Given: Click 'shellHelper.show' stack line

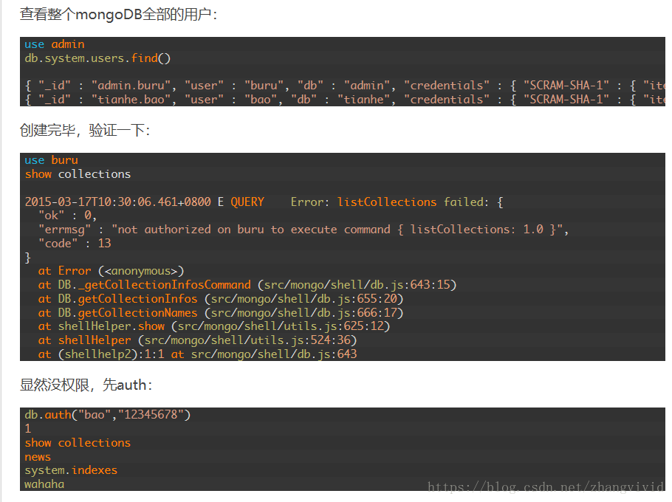Looking at the screenshot, I should tap(214, 326).
